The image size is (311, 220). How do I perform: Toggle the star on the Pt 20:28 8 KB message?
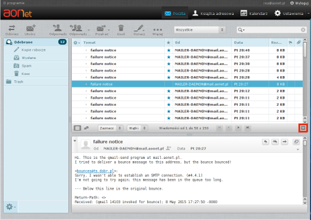tap(169, 71)
